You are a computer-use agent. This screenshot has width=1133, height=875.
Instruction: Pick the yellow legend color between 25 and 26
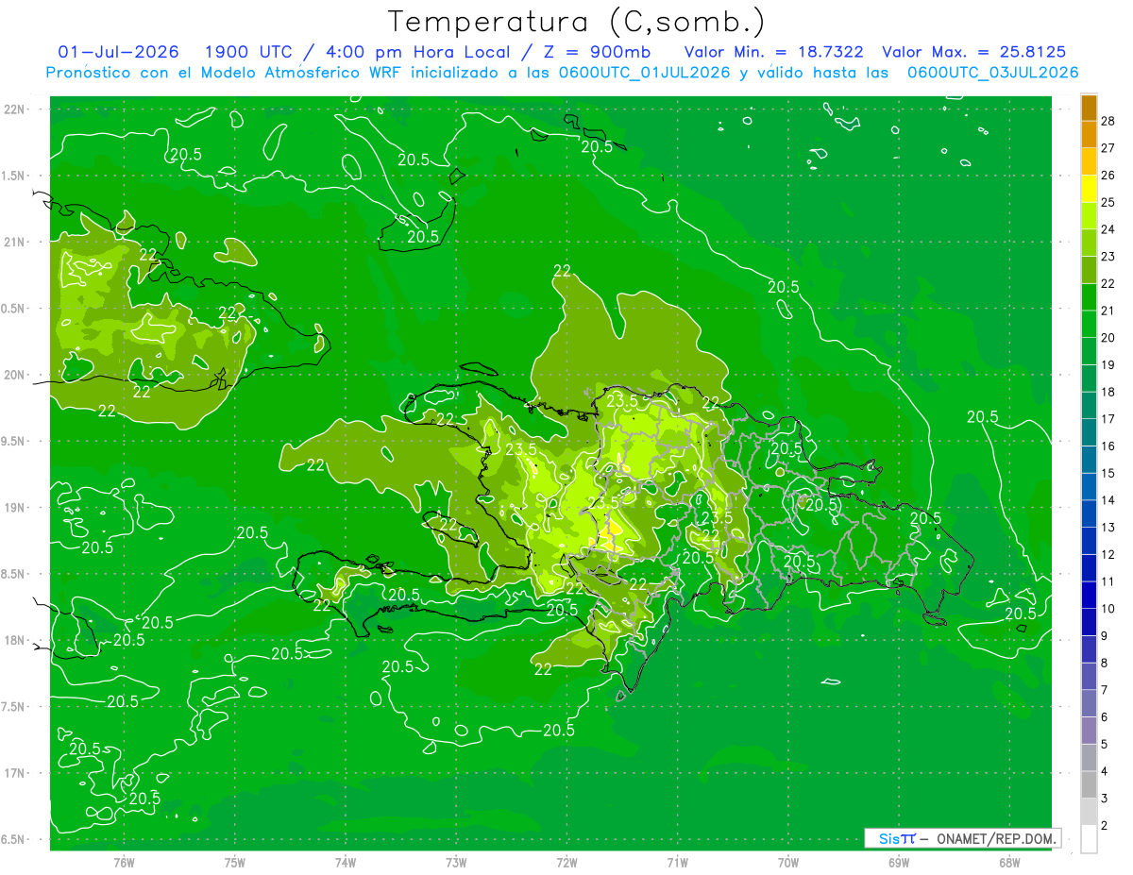(1089, 189)
